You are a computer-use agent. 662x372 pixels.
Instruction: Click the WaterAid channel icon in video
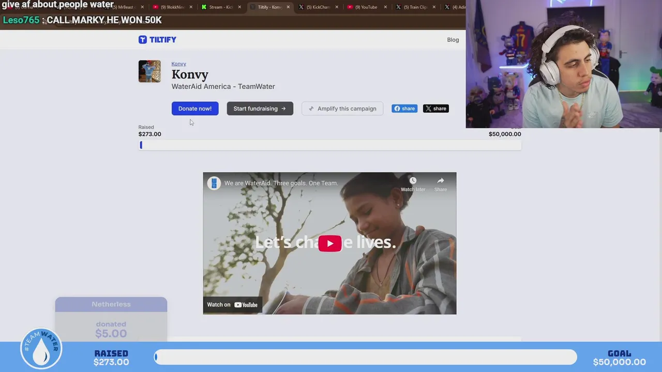[x=214, y=183]
